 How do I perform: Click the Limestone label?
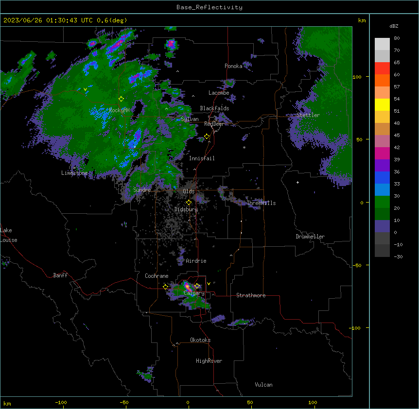74,173
